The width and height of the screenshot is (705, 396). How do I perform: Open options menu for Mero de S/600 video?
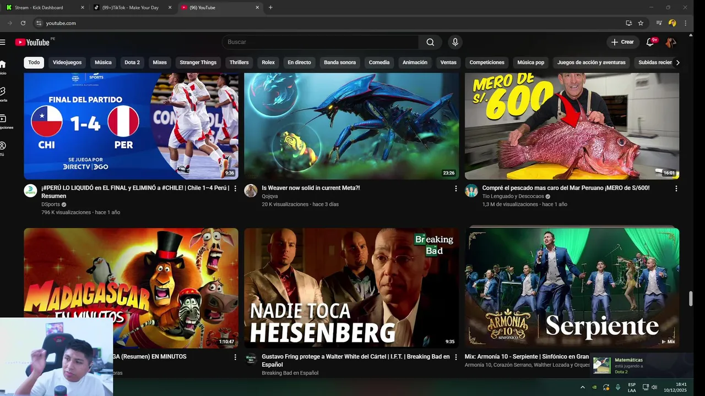676,189
